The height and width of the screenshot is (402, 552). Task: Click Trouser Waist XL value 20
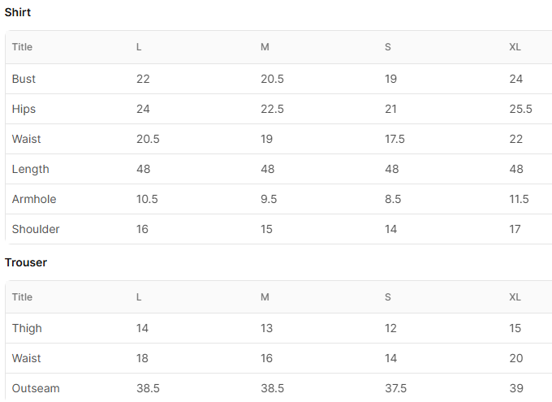tap(515, 358)
